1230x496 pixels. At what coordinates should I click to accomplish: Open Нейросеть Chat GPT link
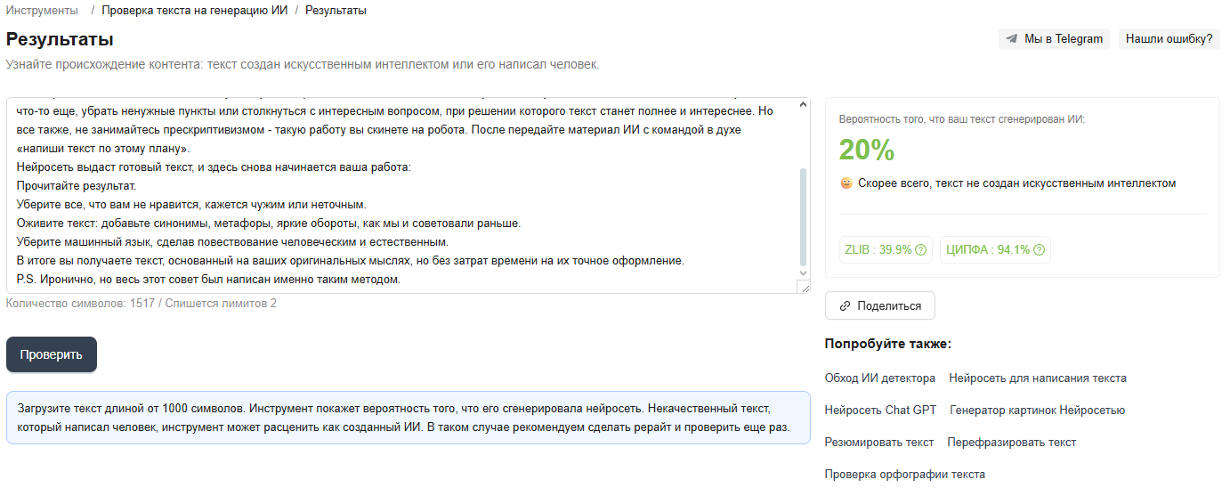coord(880,411)
